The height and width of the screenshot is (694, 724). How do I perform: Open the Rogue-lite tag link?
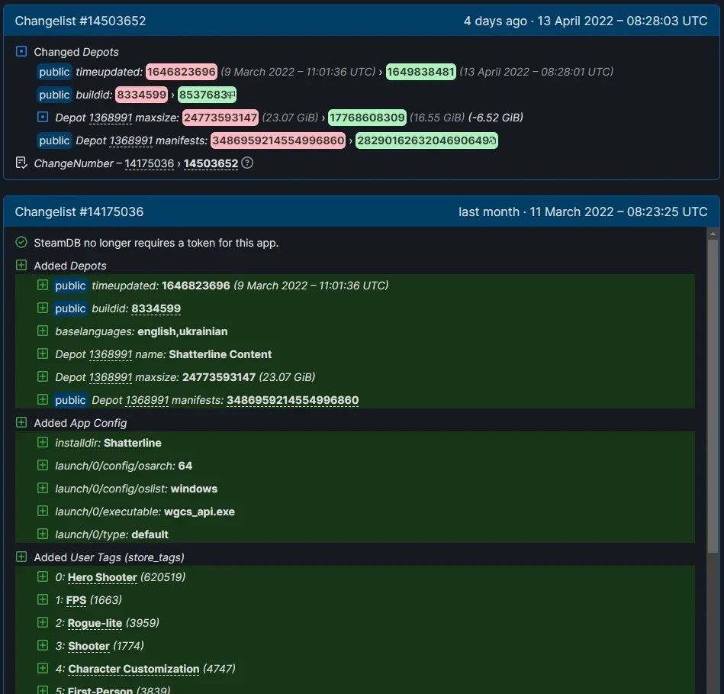click(x=95, y=623)
